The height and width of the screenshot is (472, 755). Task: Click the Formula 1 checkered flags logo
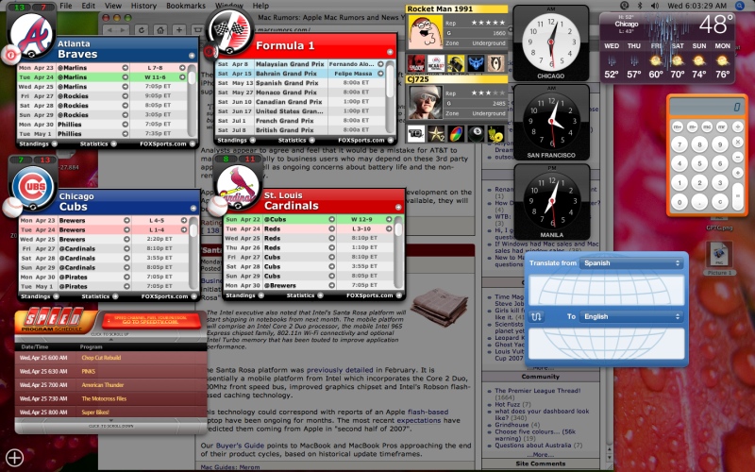(x=229, y=30)
